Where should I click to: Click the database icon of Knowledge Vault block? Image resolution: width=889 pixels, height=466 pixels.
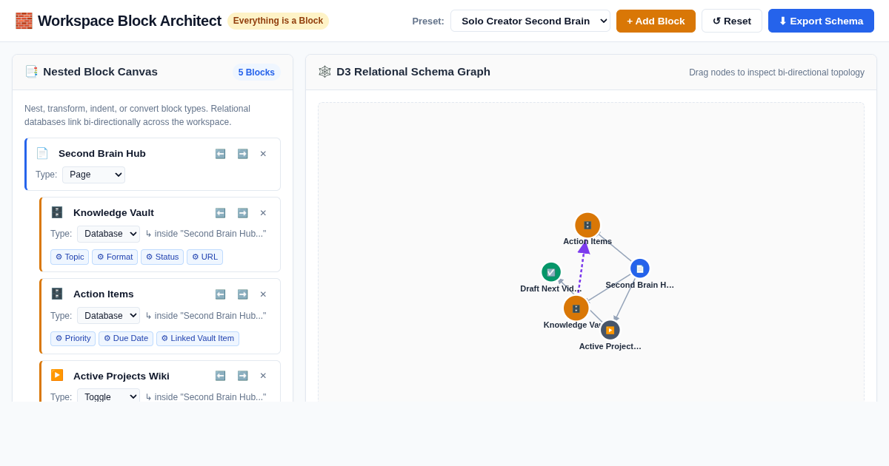(x=57, y=212)
